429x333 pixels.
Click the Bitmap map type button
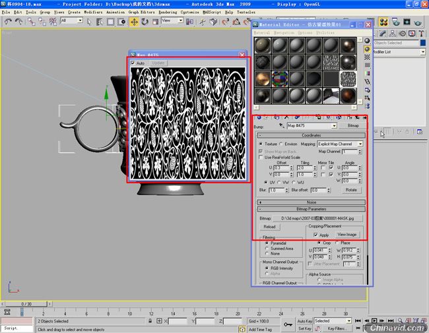click(353, 126)
